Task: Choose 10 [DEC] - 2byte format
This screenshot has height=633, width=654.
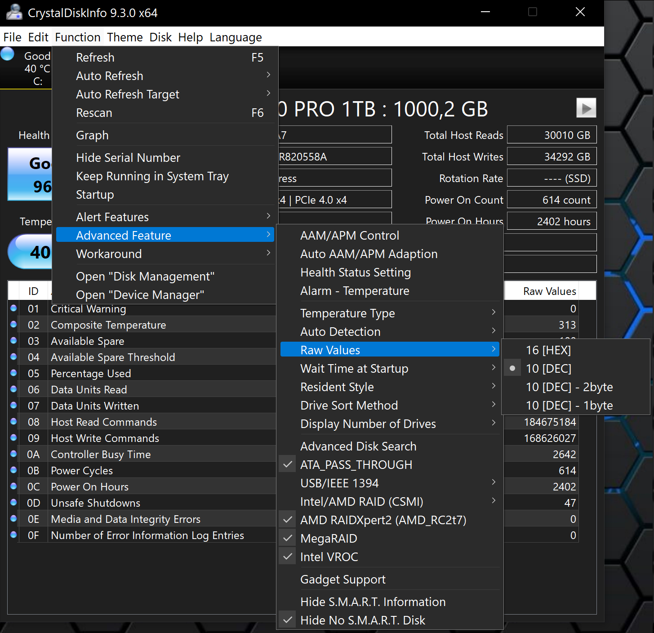Action: pos(575,387)
